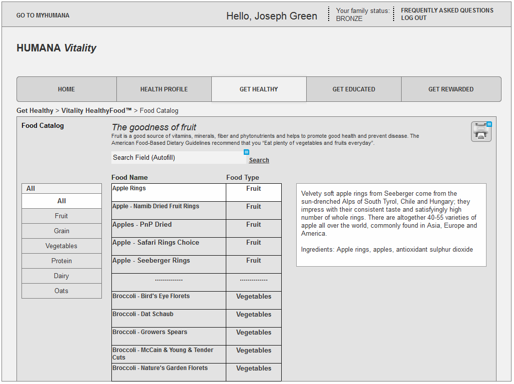The image size is (514, 384).
Task: Click the Food Name column header
Action: [129, 178]
